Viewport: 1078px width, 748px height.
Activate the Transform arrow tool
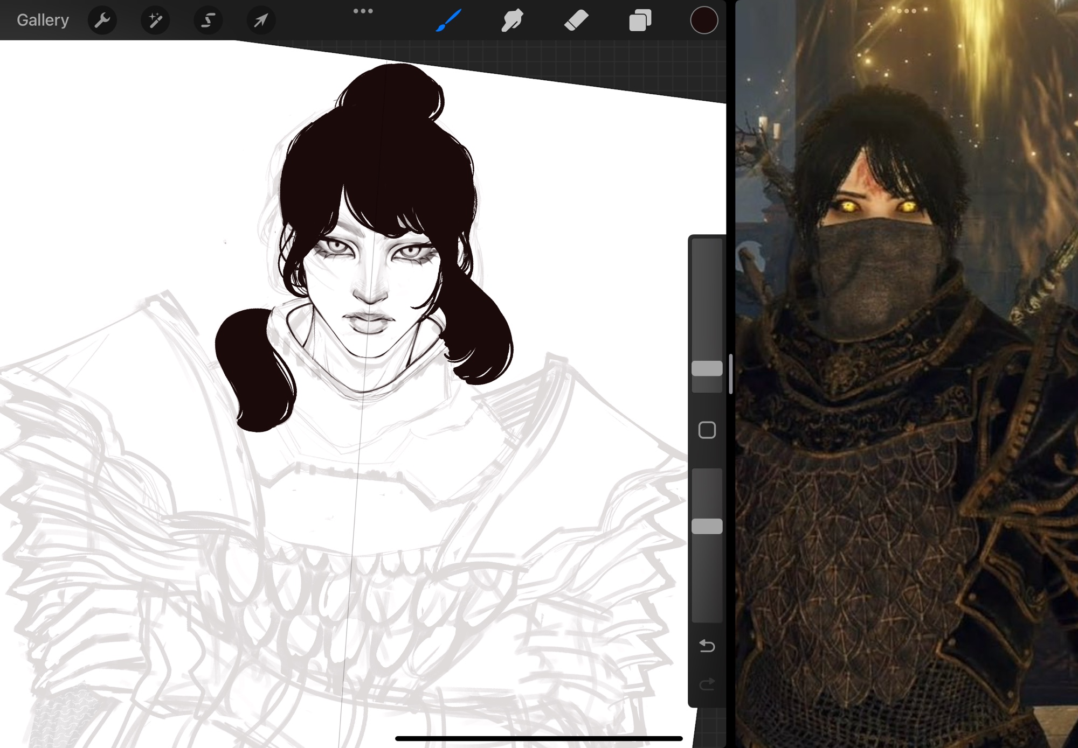[261, 20]
